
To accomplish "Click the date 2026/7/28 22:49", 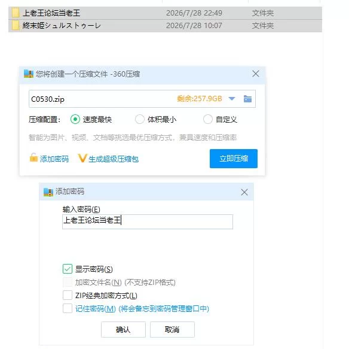I will click(x=194, y=13).
